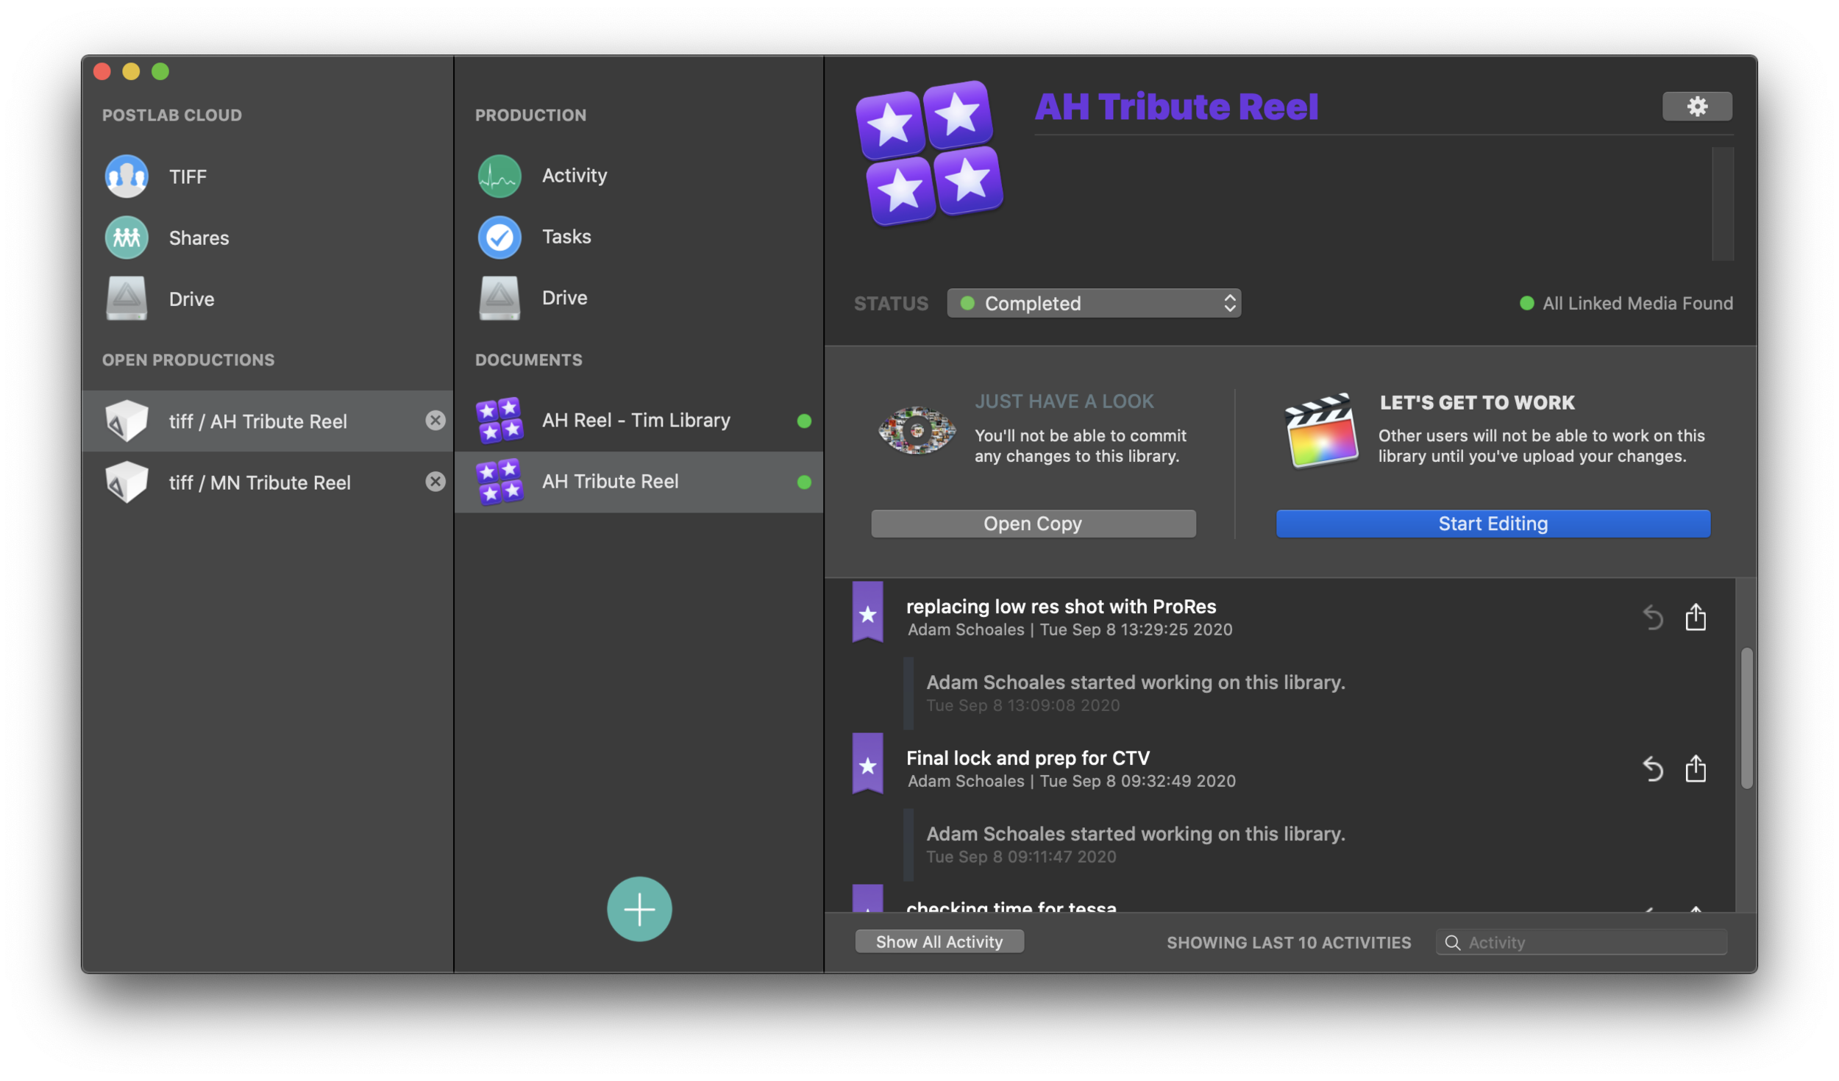Open Drive under Production section

point(564,299)
